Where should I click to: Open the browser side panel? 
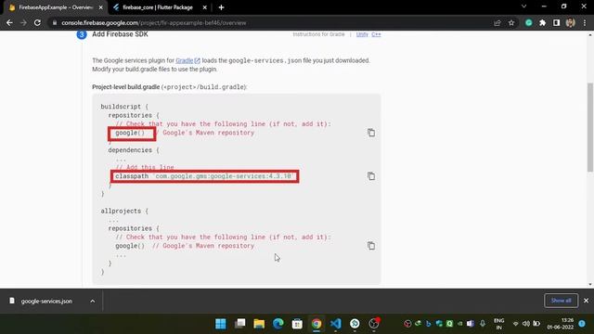tap(556, 22)
